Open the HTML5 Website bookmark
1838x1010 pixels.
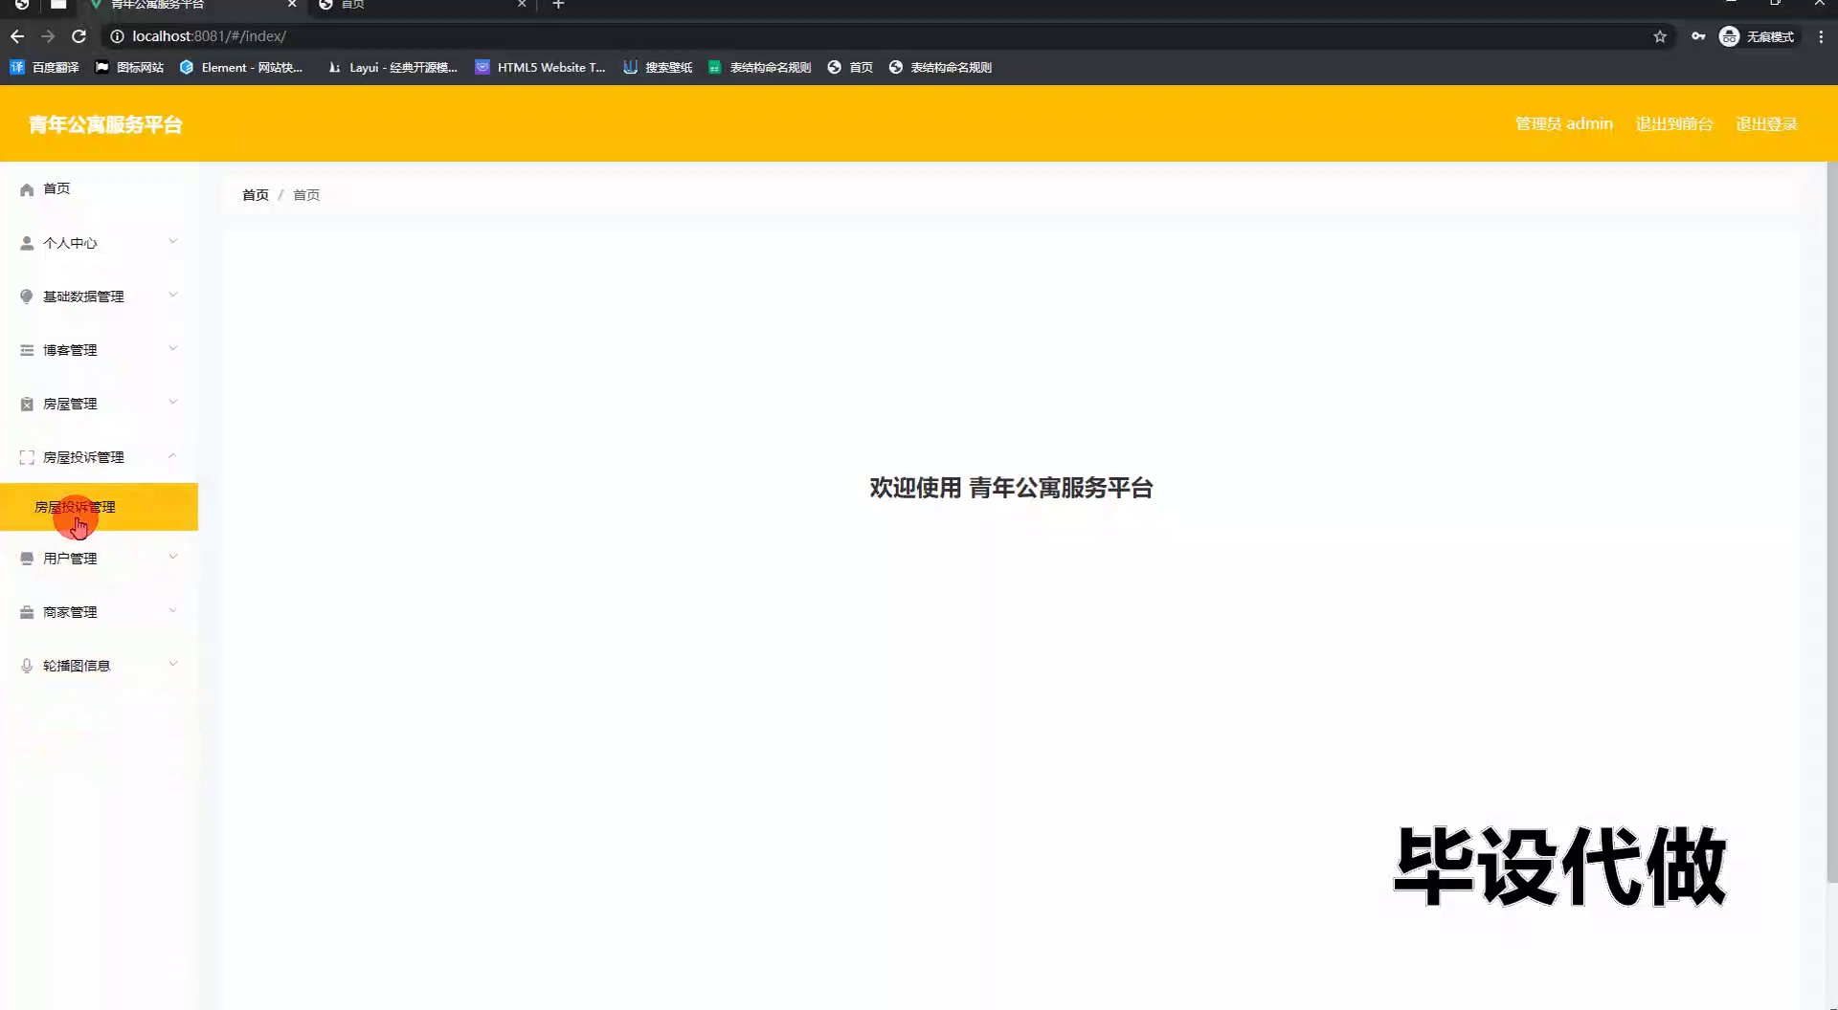click(x=541, y=68)
